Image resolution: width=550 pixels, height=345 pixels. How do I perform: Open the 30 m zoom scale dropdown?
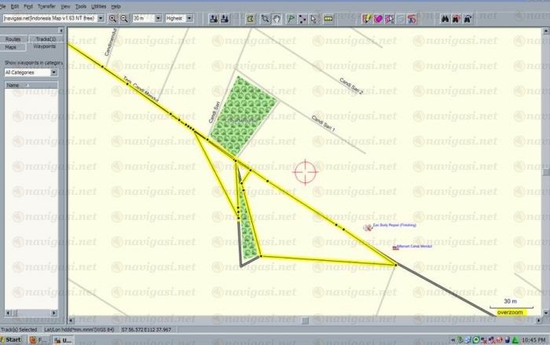click(x=159, y=17)
